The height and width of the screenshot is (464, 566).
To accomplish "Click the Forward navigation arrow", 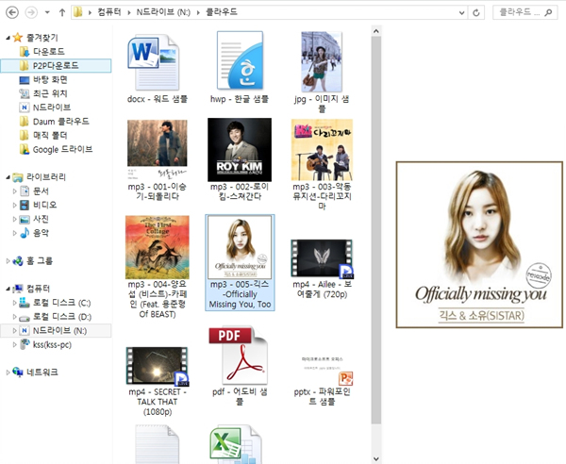I will click(31, 12).
